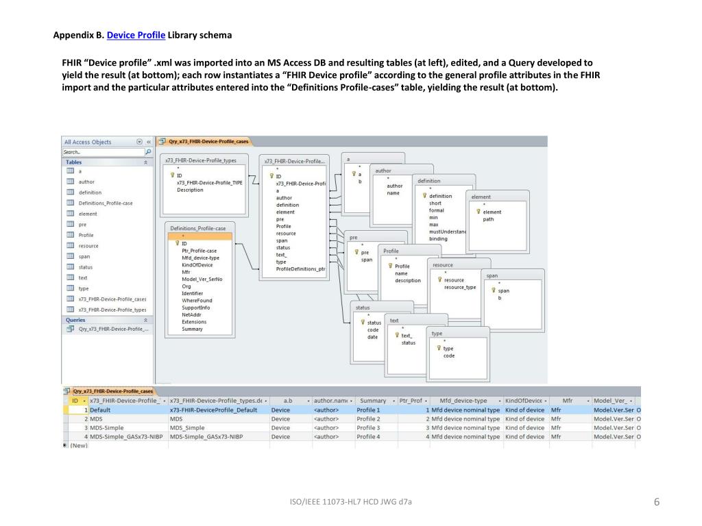Select the Description field in Profile_types box

190,190
